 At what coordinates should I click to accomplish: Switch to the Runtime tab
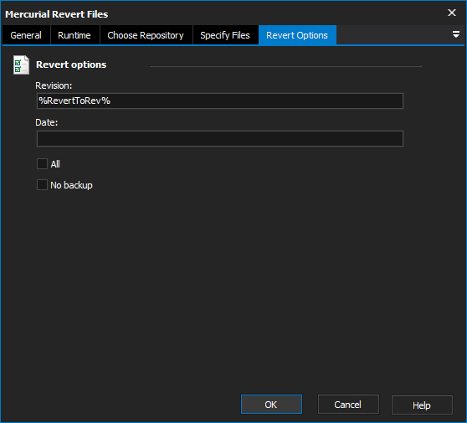coord(74,35)
